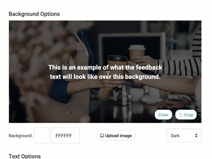Click the white-lidded coffee cup in the preview
Screen dimensions: 212x159
click(x=137, y=52)
